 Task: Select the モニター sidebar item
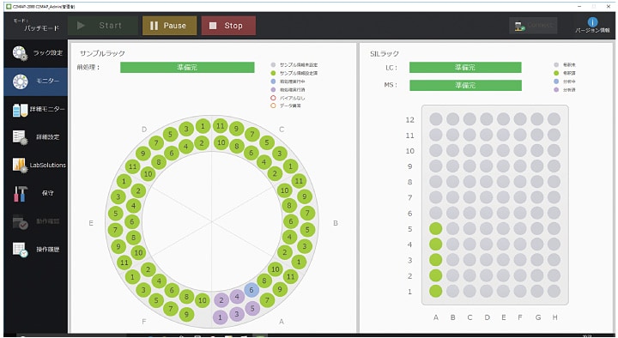point(36,81)
